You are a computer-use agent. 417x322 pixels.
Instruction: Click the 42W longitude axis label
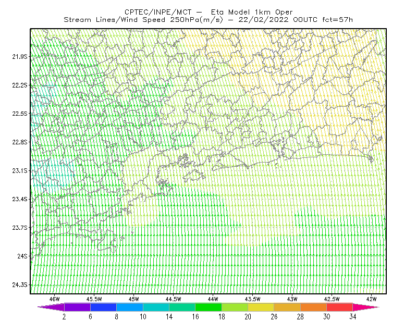[x=371, y=299]
